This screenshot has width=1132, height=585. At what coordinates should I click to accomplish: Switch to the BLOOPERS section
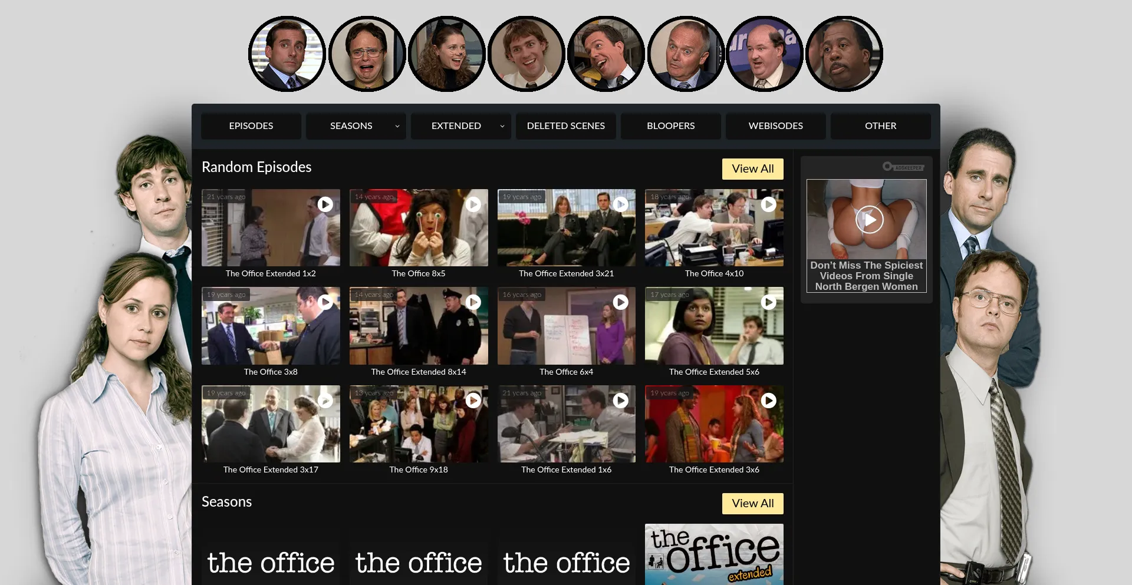click(670, 125)
